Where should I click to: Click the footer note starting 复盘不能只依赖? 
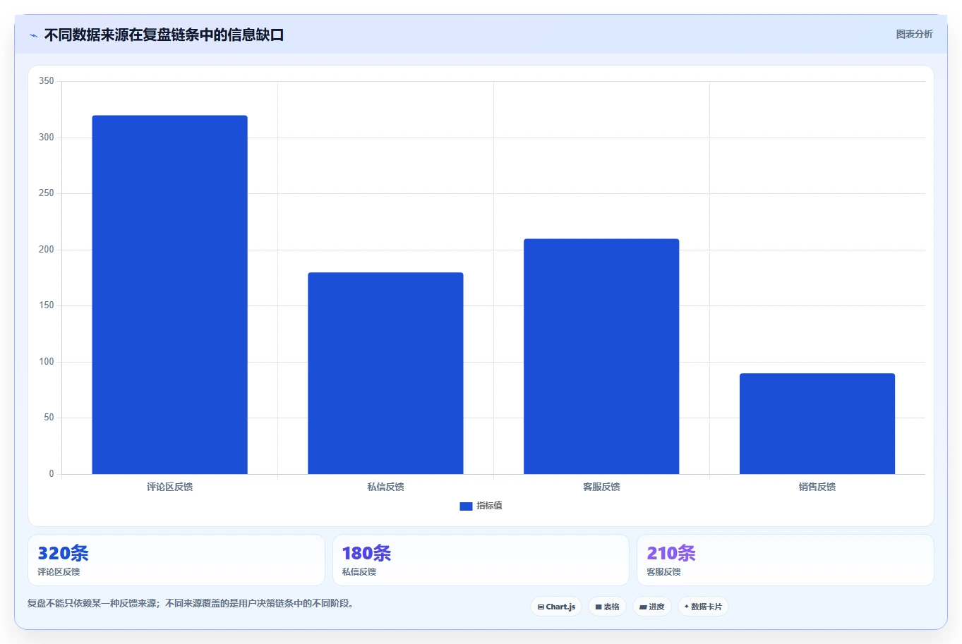click(x=191, y=604)
